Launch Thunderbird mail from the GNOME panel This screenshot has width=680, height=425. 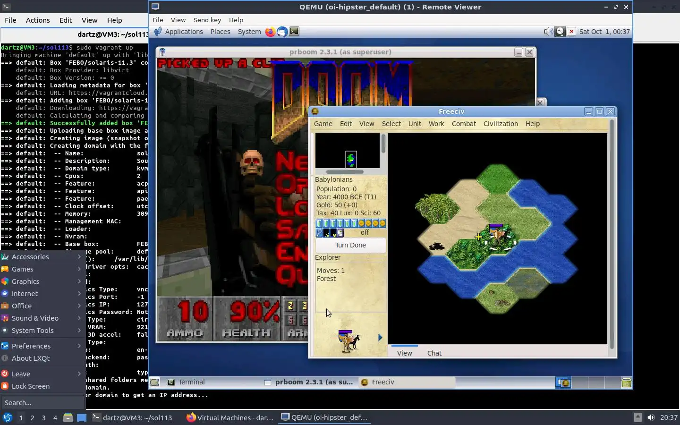282,32
